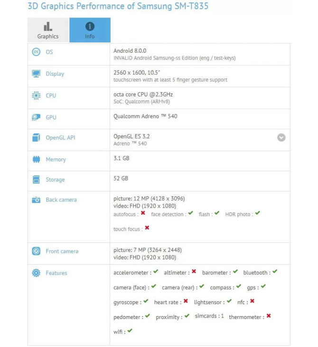The image size is (318, 347).
Task: Click the HDR photo green check
Action: [258, 213]
